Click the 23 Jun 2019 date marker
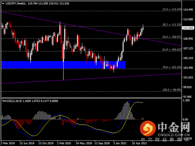 click(x=27, y=143)
